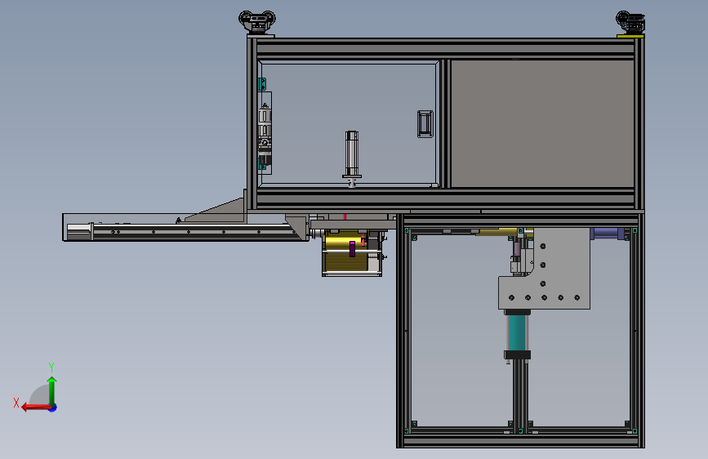Click the X label of the triad
This screenshot has height=459, width=708.
tap(16, 403)
